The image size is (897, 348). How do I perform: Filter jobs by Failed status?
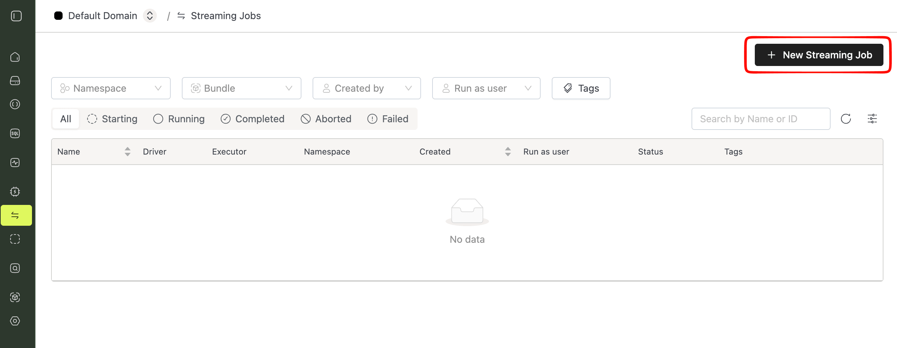[388, 119]
